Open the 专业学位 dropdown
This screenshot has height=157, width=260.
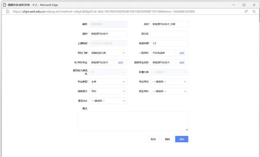(169, 82)
